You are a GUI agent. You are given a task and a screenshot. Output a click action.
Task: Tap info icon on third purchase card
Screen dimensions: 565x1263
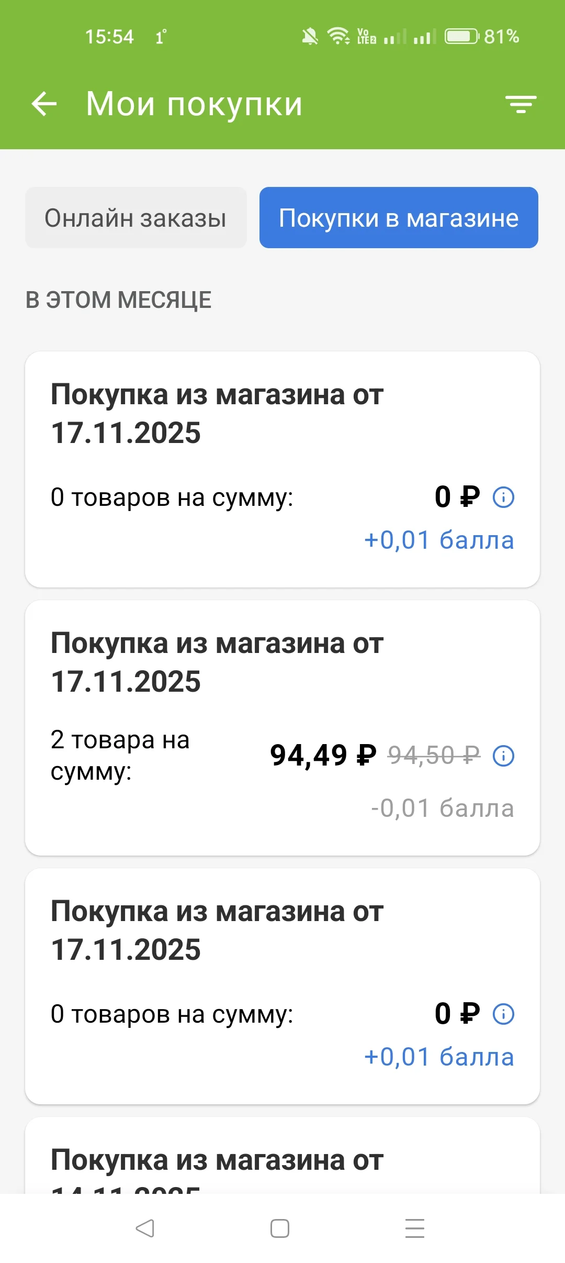pyautogui.click(x=504, y=1014)
